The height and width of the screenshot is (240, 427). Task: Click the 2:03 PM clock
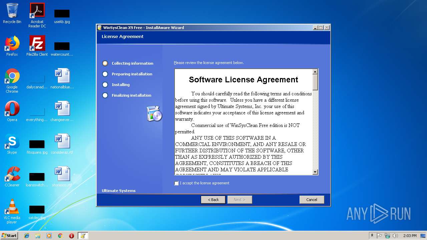pyautogui.click(x=410, y=236)
